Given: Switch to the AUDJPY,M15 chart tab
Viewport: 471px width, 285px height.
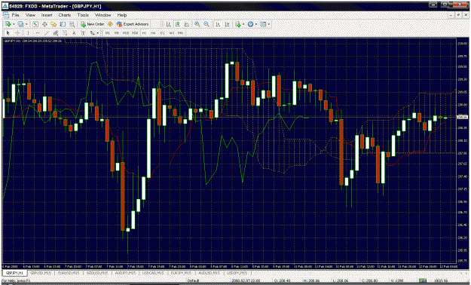Looking at the screenshot, I should point(125,273).
